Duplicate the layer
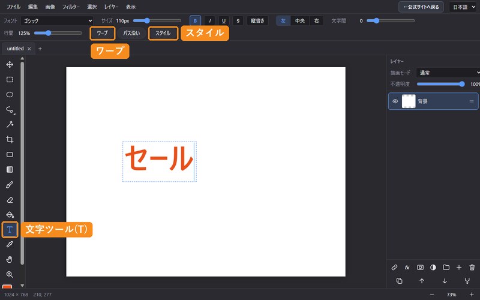Viewport: 480px width, 300px height. [399, 281]
